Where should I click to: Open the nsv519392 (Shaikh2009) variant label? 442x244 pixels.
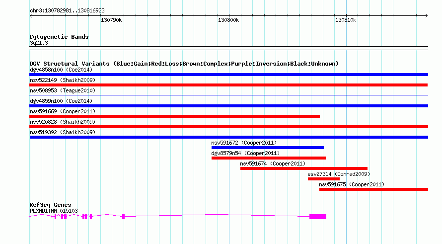(x=63, y=132)
